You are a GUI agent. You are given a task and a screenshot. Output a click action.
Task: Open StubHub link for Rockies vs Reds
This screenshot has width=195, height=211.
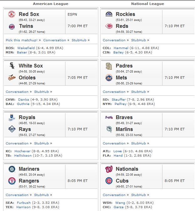point(138,40)
